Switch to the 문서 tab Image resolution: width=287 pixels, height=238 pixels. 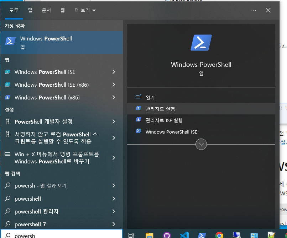pyautogui.click(x=46, y=10)
